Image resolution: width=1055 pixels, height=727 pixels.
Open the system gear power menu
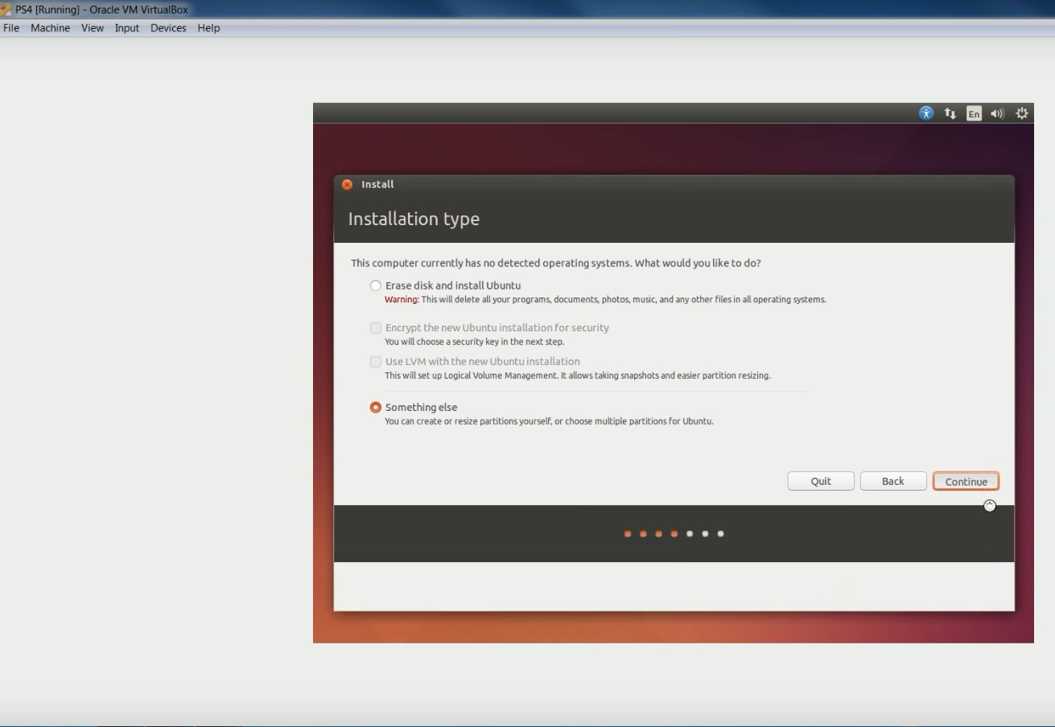1022,113
